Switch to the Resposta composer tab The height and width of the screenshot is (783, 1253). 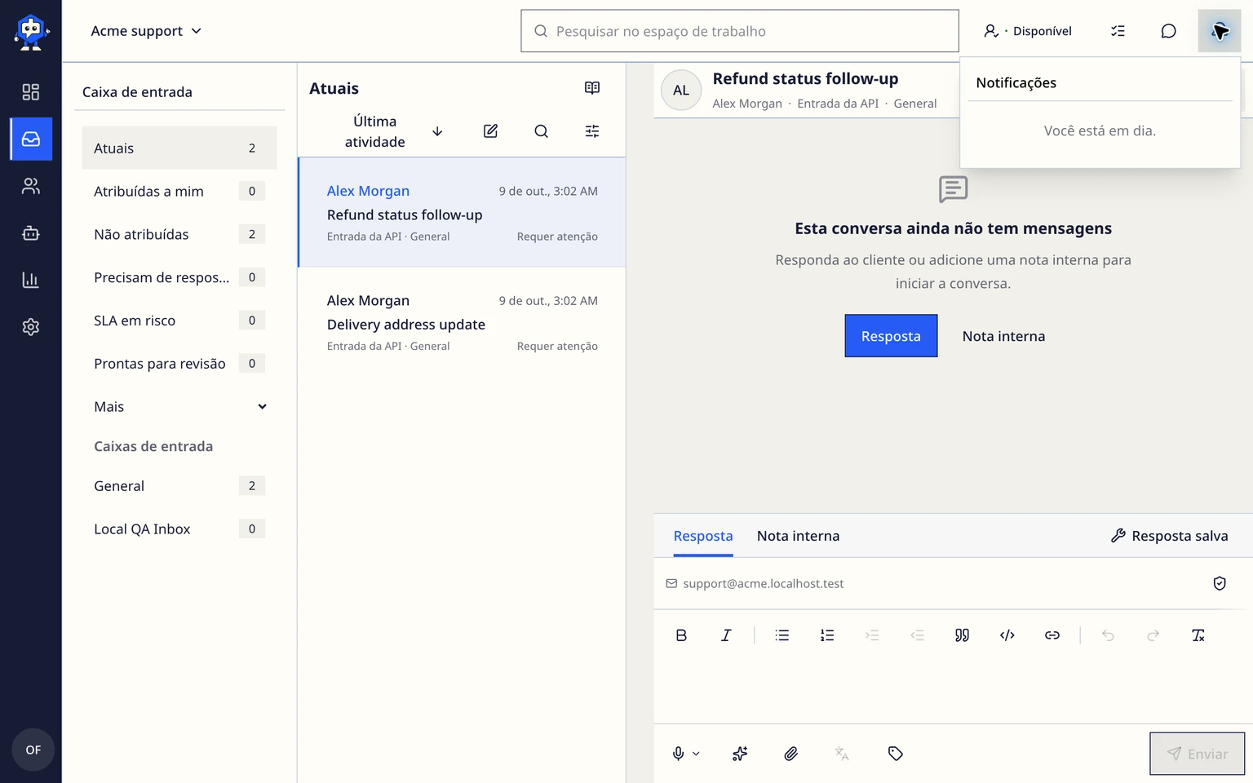(703, 536)
